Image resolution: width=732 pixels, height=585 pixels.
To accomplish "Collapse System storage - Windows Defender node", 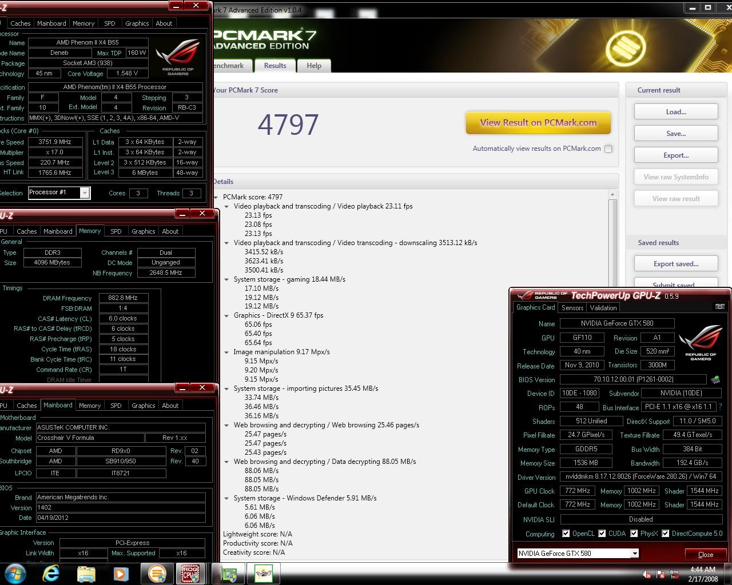I will pos(226,498).
